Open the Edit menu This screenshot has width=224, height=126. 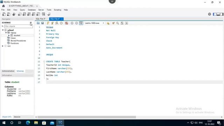pyautogui.click(x=9, y=10)
